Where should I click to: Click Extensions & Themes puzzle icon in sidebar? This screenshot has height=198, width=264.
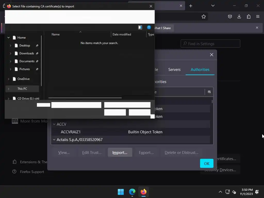(14, 162)
